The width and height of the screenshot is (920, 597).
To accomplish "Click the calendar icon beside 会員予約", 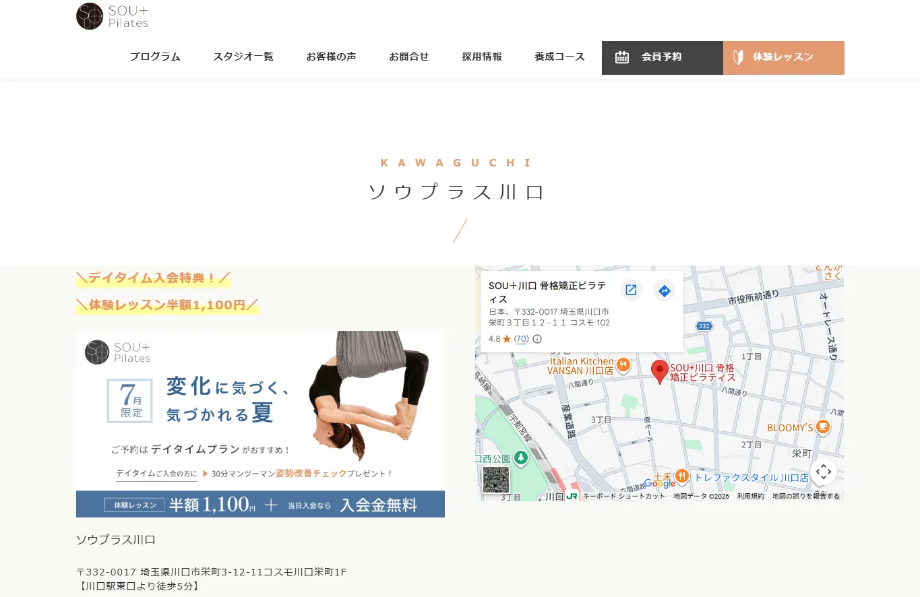I will tap(622, 57).
